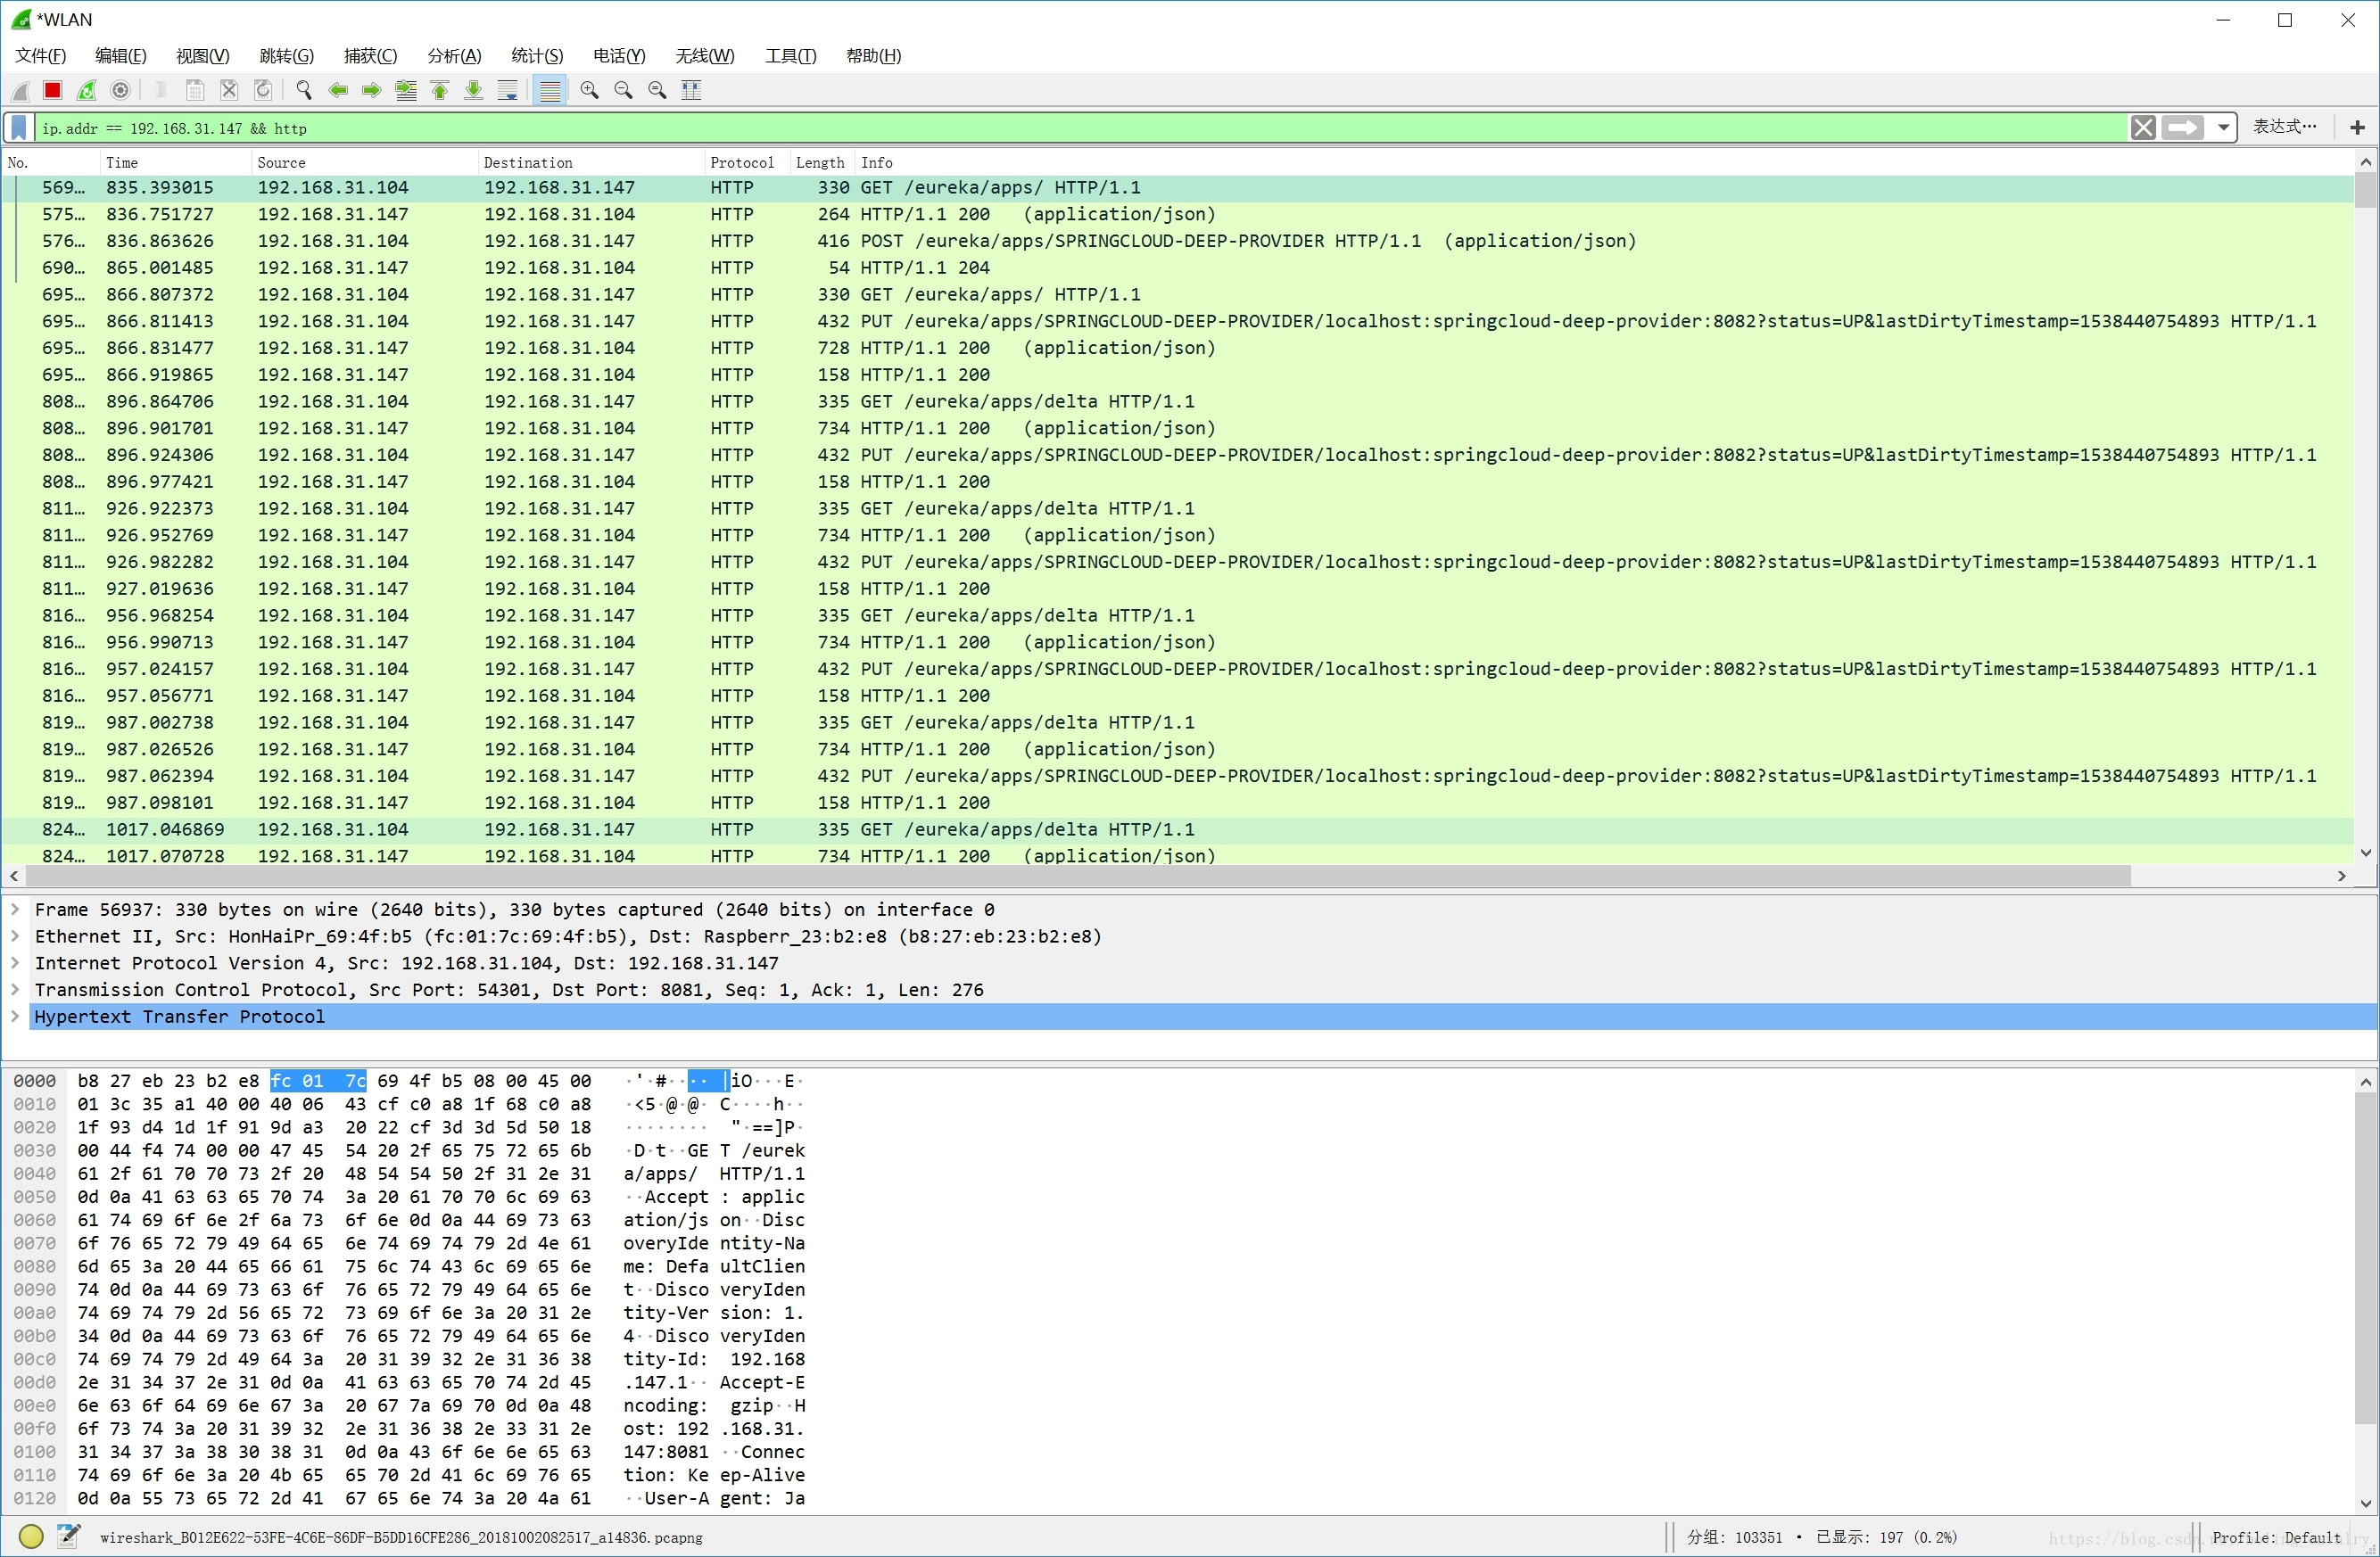The image size is (2380, 1557).
Task: Stop capturing packets with the red square
Action: (53, 91)
